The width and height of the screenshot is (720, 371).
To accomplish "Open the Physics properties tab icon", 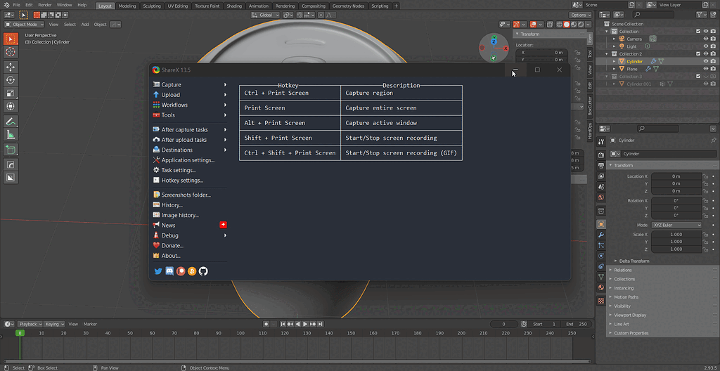I will (601, 256).
